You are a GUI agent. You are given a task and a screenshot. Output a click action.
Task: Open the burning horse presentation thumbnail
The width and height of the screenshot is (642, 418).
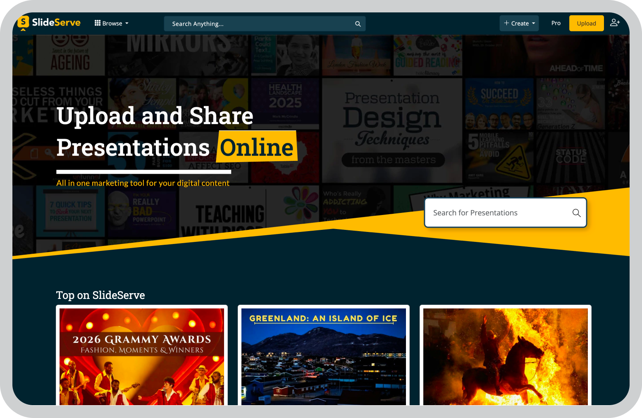tap(506, 357)
